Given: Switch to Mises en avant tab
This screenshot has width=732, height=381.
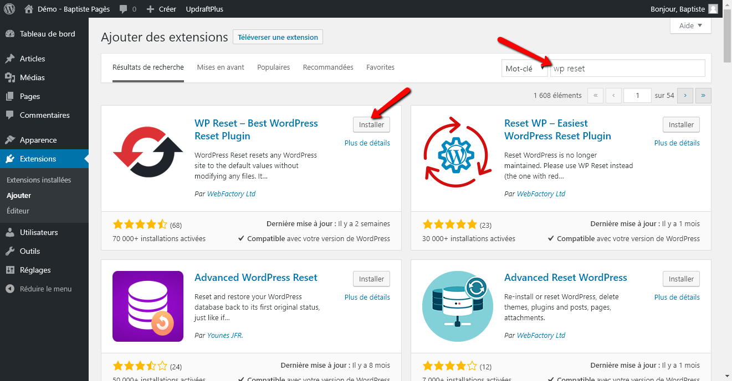Looking at the screenshot, I should tap(221, 67).
